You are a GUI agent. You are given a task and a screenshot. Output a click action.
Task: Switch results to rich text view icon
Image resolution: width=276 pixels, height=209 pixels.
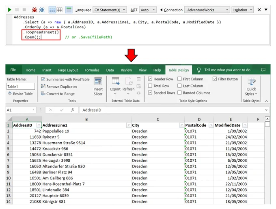tap(52, 10)
